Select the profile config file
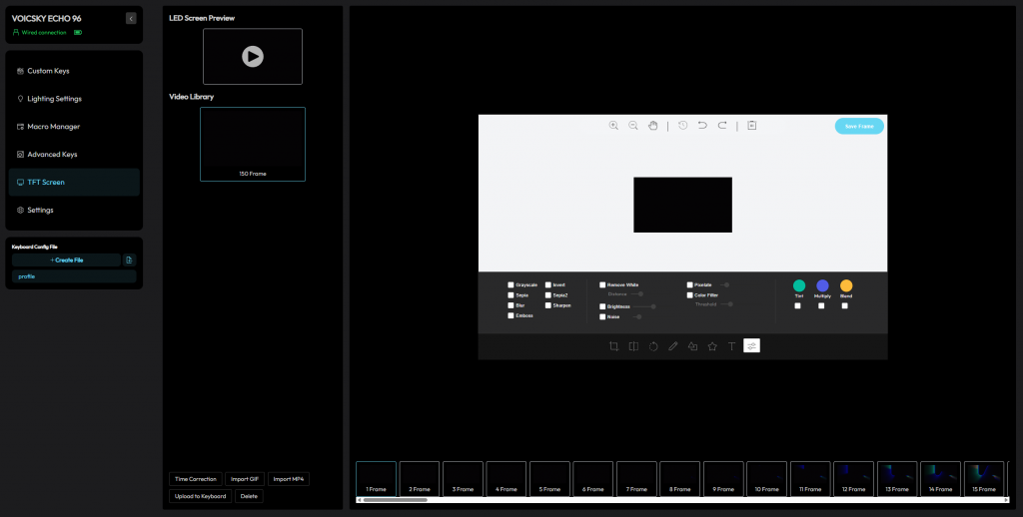The width and height of the screenshot is (1023, 517). (x=74, y=276)
